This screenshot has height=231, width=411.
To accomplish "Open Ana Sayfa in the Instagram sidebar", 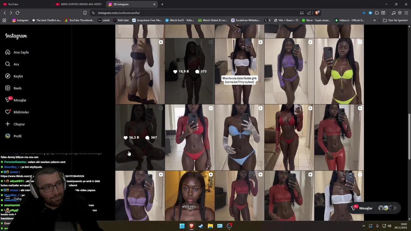I will (17, 52).
